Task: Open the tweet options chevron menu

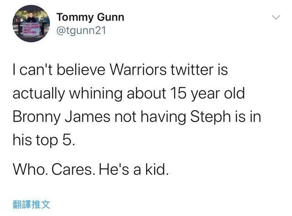Action: (x=276, y=17)
